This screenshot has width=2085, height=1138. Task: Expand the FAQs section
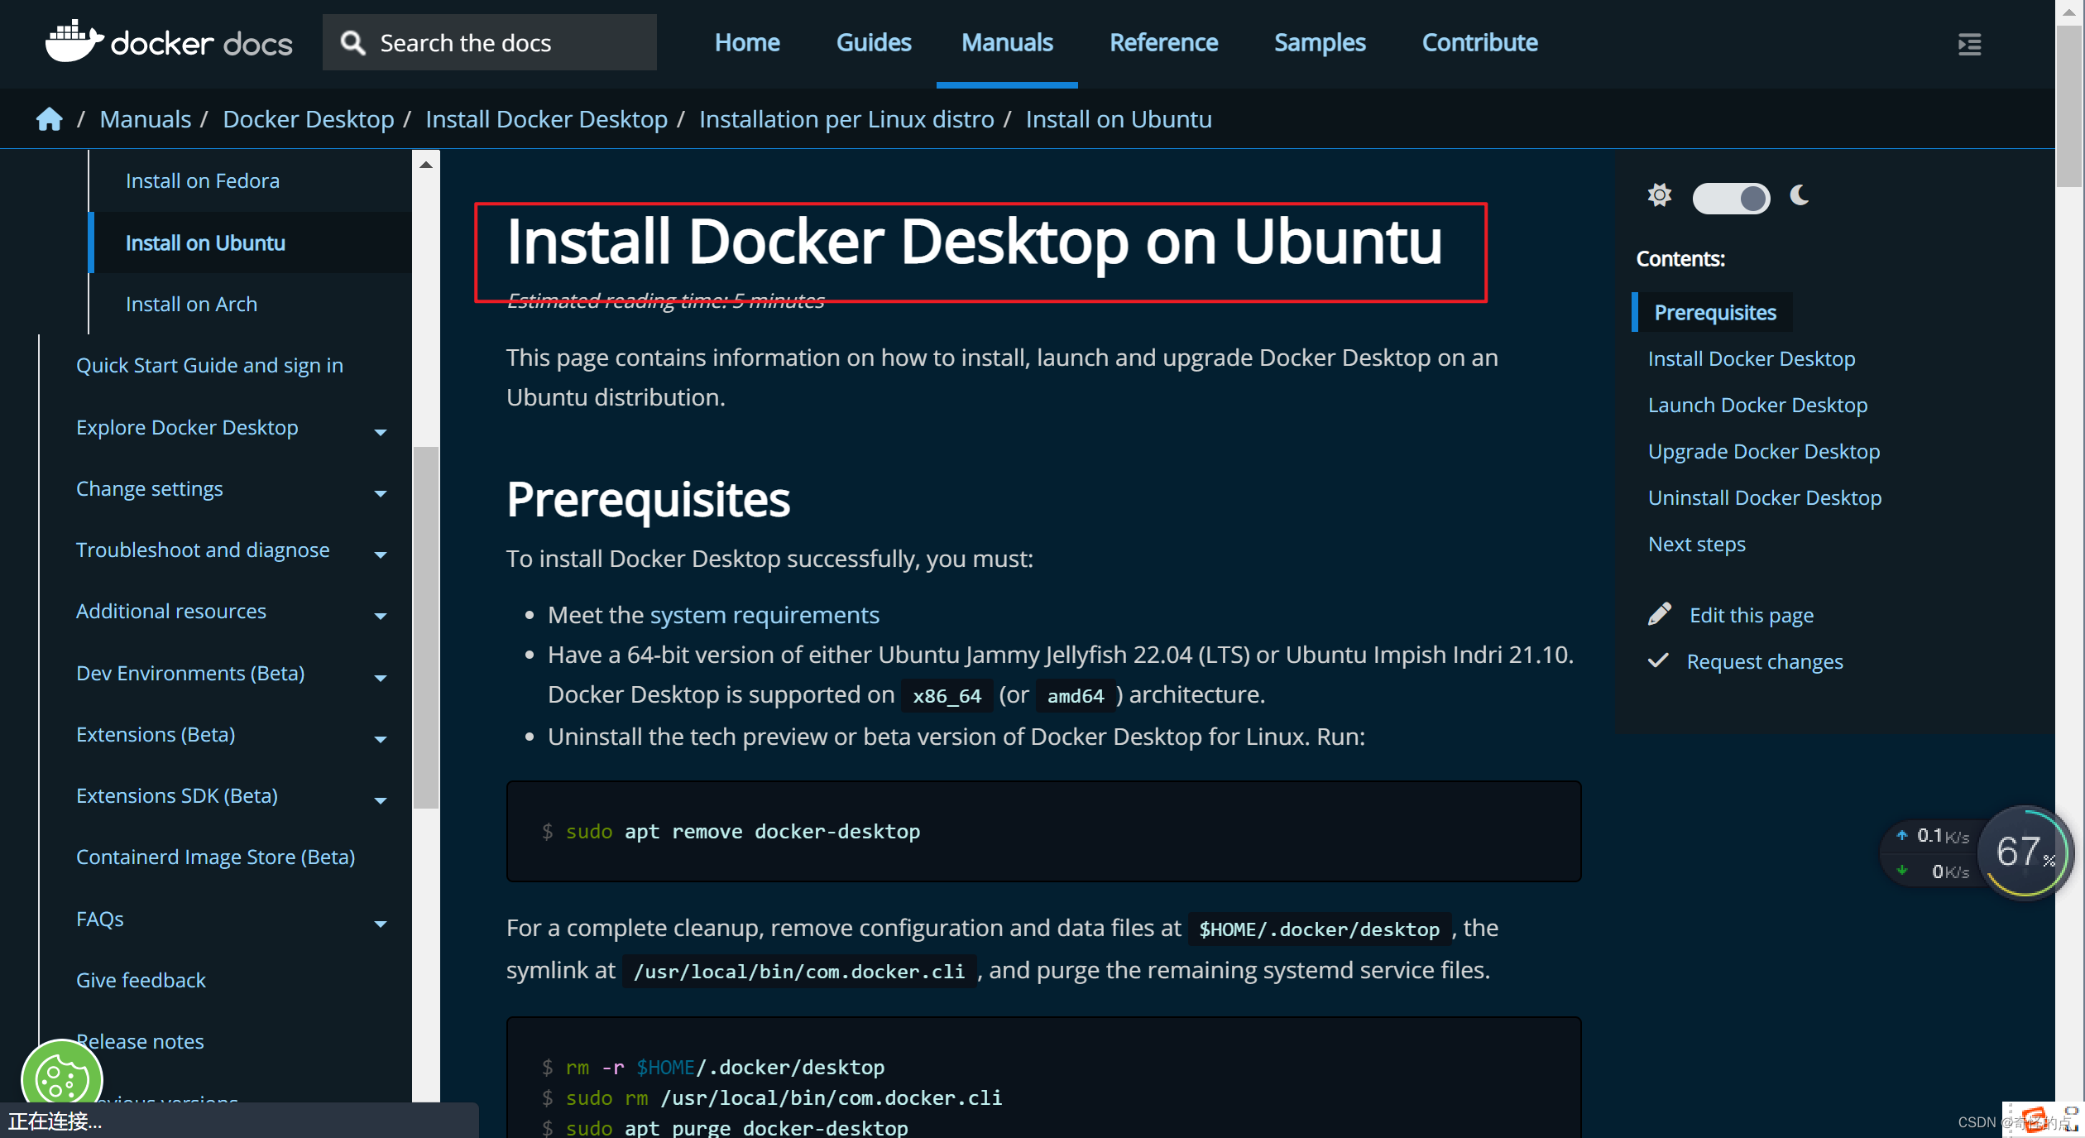point(380,924)
